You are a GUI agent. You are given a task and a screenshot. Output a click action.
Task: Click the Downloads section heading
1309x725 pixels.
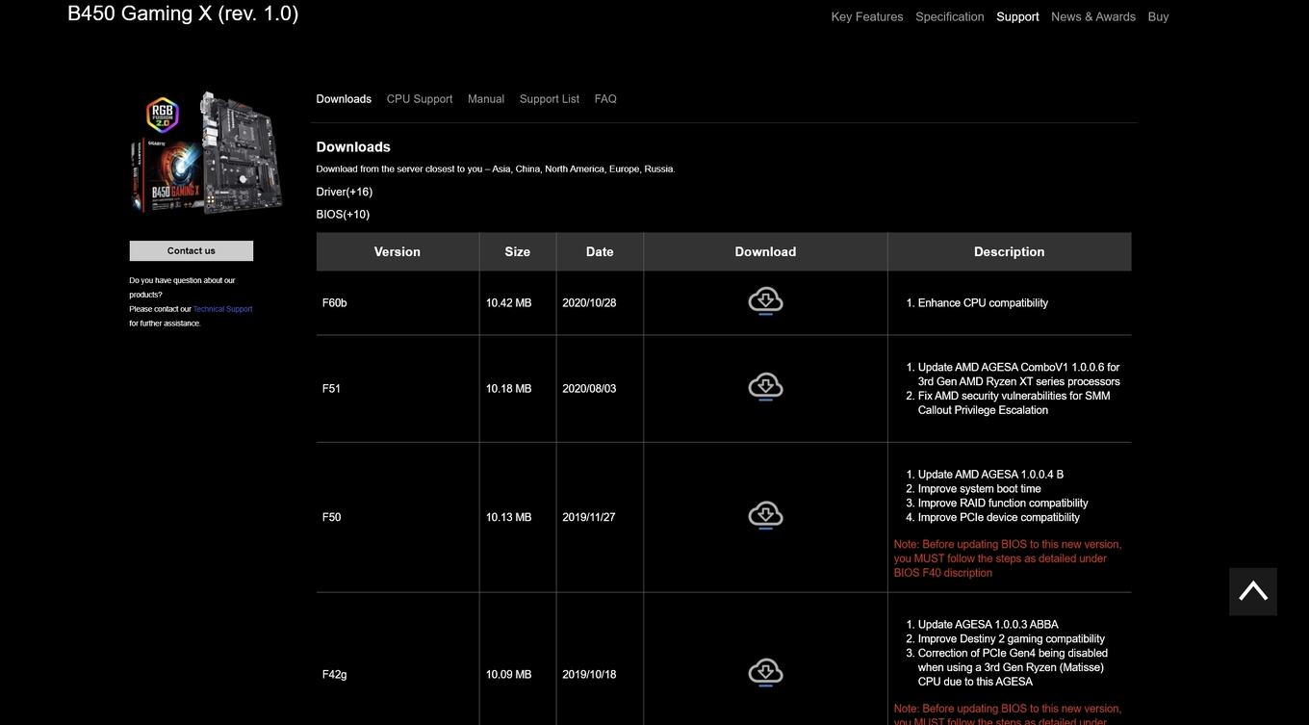coord(353,147)
